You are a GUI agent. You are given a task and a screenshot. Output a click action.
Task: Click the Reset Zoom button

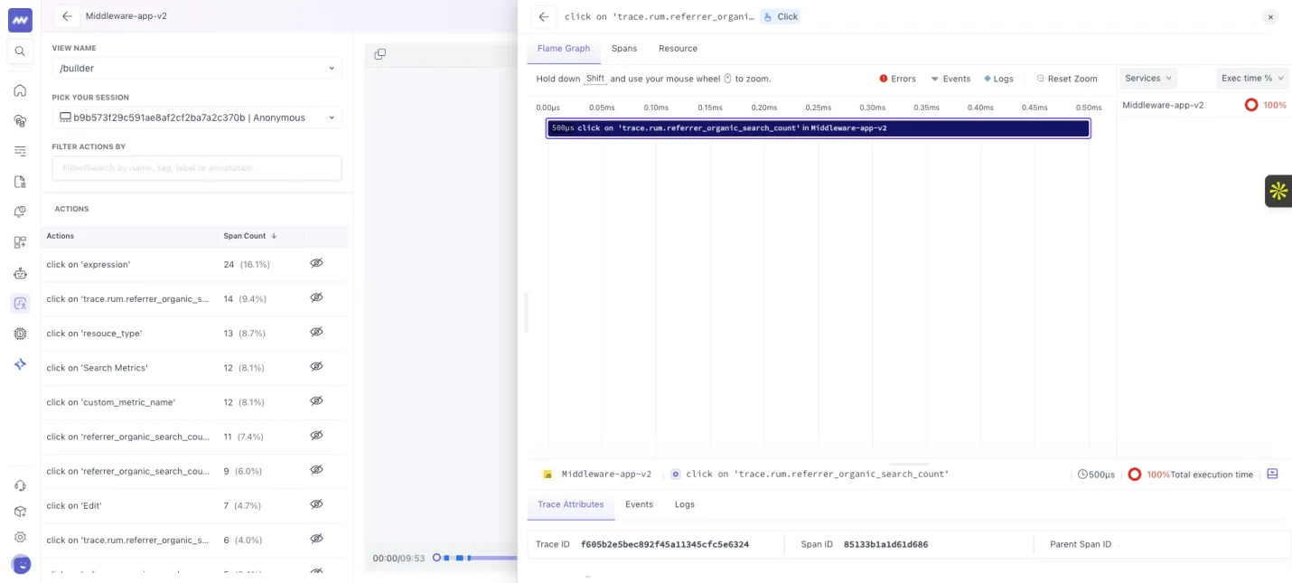1067,79
